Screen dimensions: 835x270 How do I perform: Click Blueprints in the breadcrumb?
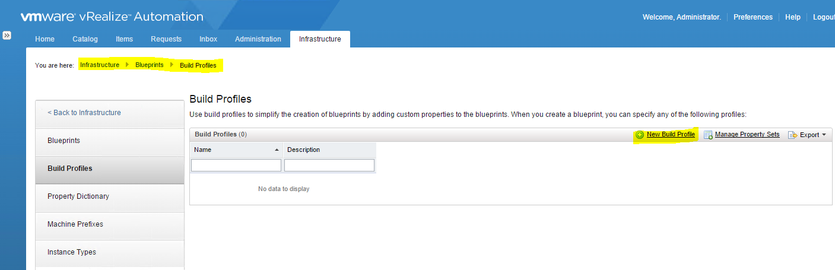tap(150, 65)
